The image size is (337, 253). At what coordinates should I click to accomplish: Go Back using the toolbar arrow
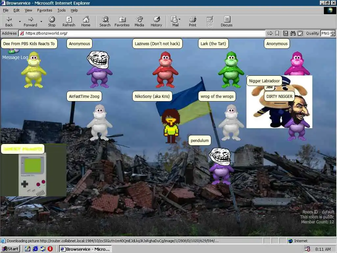[x=9, y=21]
